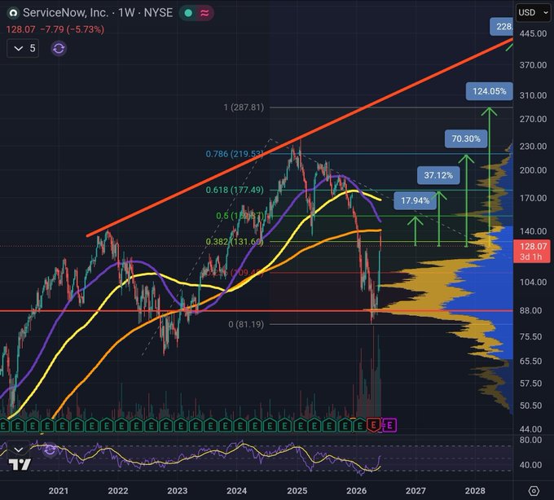Click the RSI 80.00 axis label
Image resolution: width=554 pixels, height=500 pixels.
530,440
